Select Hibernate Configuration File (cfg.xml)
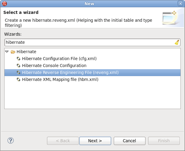Image resolution: width=185 pixels, height=151 pixels. [59, 59]
